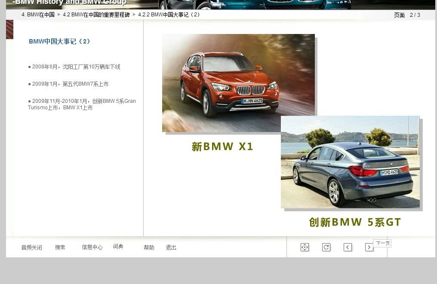Image resolution: width=437 pixels, height=284 pixels.
Task: Go to previous page arrow icon
Action: [348, 247]
